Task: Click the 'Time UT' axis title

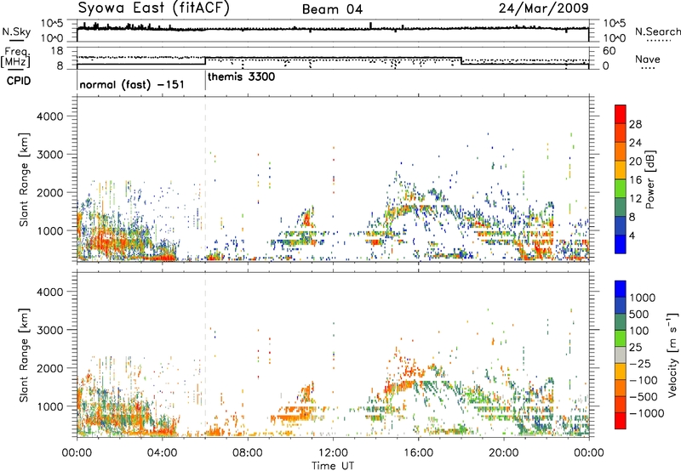Action: tap(333, 466)
